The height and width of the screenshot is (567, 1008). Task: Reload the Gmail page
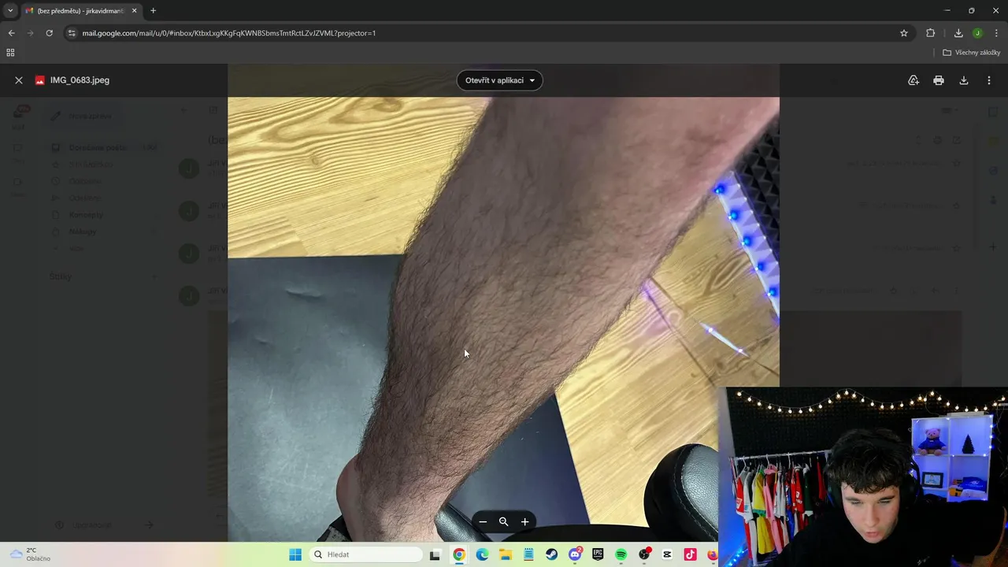coord(49,33)
